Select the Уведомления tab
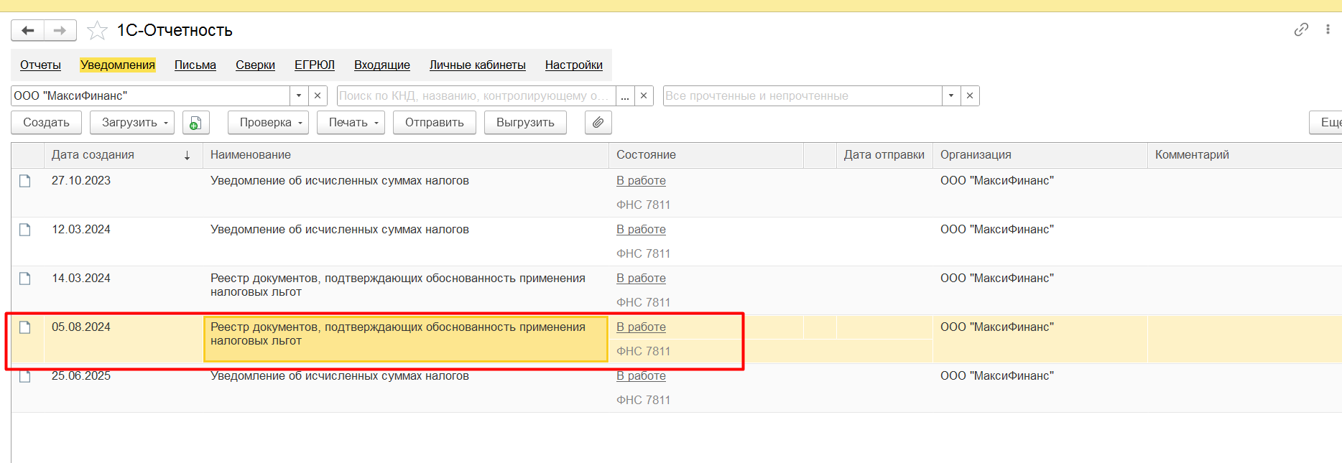This screenshot has width=1342, height=463. coord(118,65)
